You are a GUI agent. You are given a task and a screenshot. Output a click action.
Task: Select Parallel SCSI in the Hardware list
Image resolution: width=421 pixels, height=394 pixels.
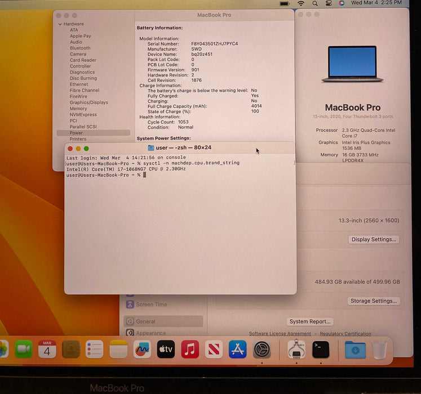[x=83, y=127]
